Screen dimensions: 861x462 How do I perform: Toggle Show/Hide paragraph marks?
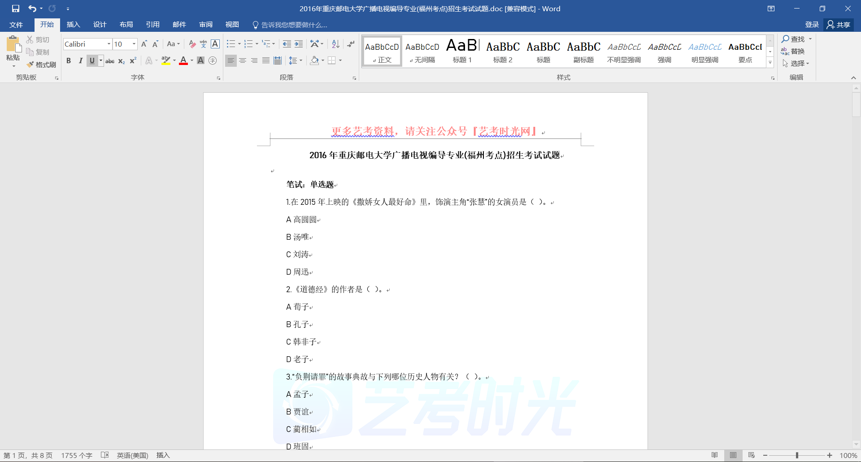[x=351, y=44]
